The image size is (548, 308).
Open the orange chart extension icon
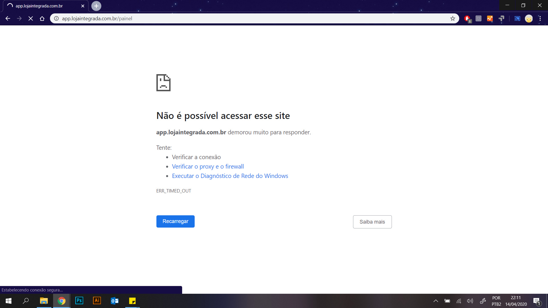[490, 19]
